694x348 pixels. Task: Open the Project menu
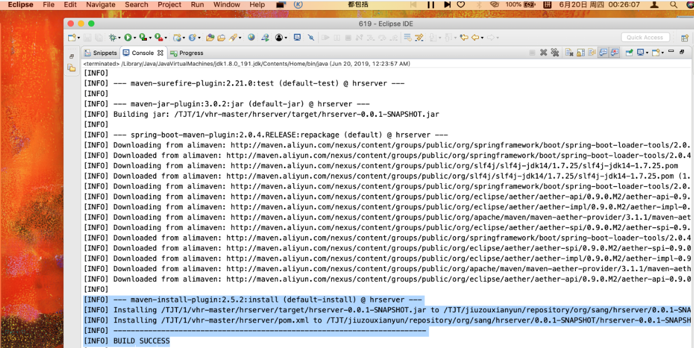pyautogui.click(x=169, y=4)
